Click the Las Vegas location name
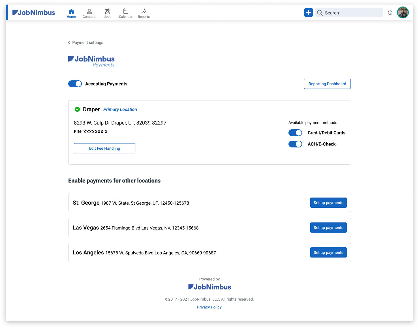Viewport: 419px width, 328px height. 86,228
